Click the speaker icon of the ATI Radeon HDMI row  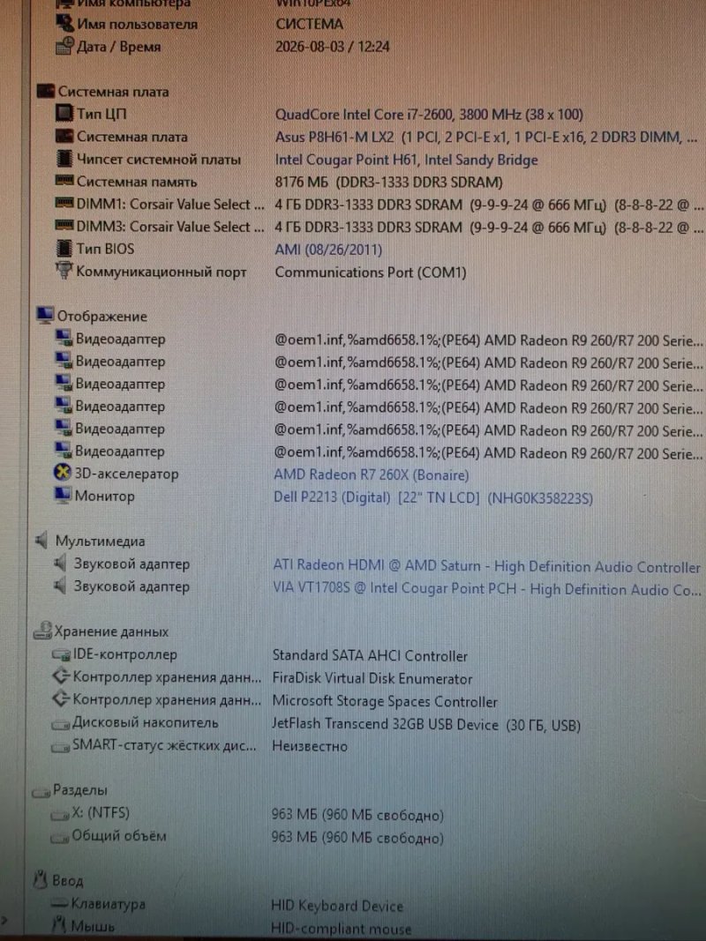pos(60,563)
